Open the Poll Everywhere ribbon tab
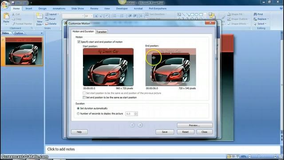Image resolution: width=284 pixels, height=160 pixels. 158,8
